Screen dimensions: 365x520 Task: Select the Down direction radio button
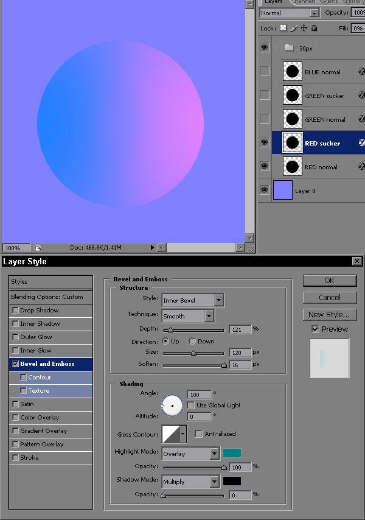192,342
